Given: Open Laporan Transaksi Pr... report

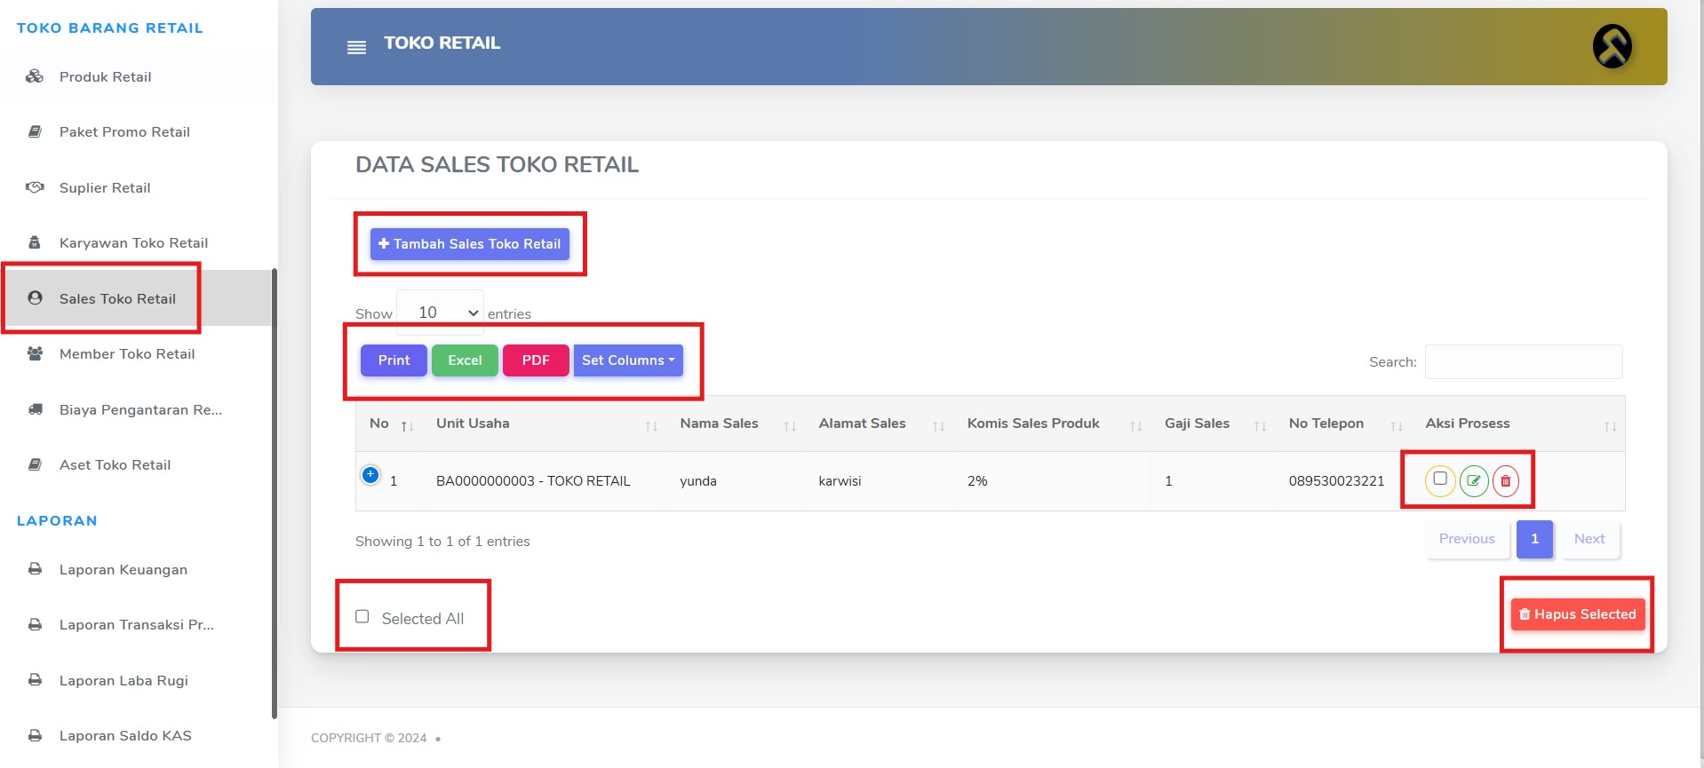Looking at the screenshot, I should (x=139, y=624).
